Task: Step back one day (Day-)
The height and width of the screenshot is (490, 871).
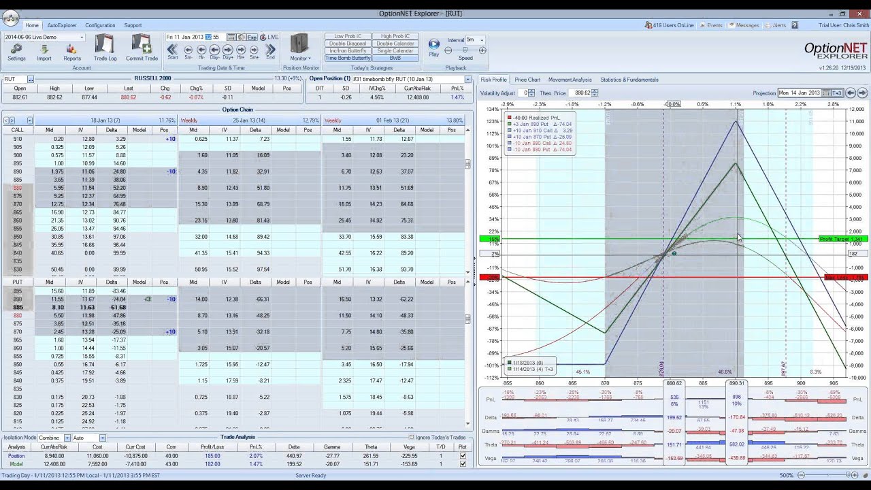Action: click(214, 52)
